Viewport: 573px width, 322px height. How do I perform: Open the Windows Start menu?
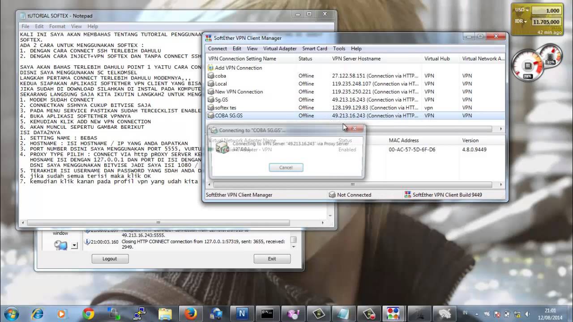[11, 313]
